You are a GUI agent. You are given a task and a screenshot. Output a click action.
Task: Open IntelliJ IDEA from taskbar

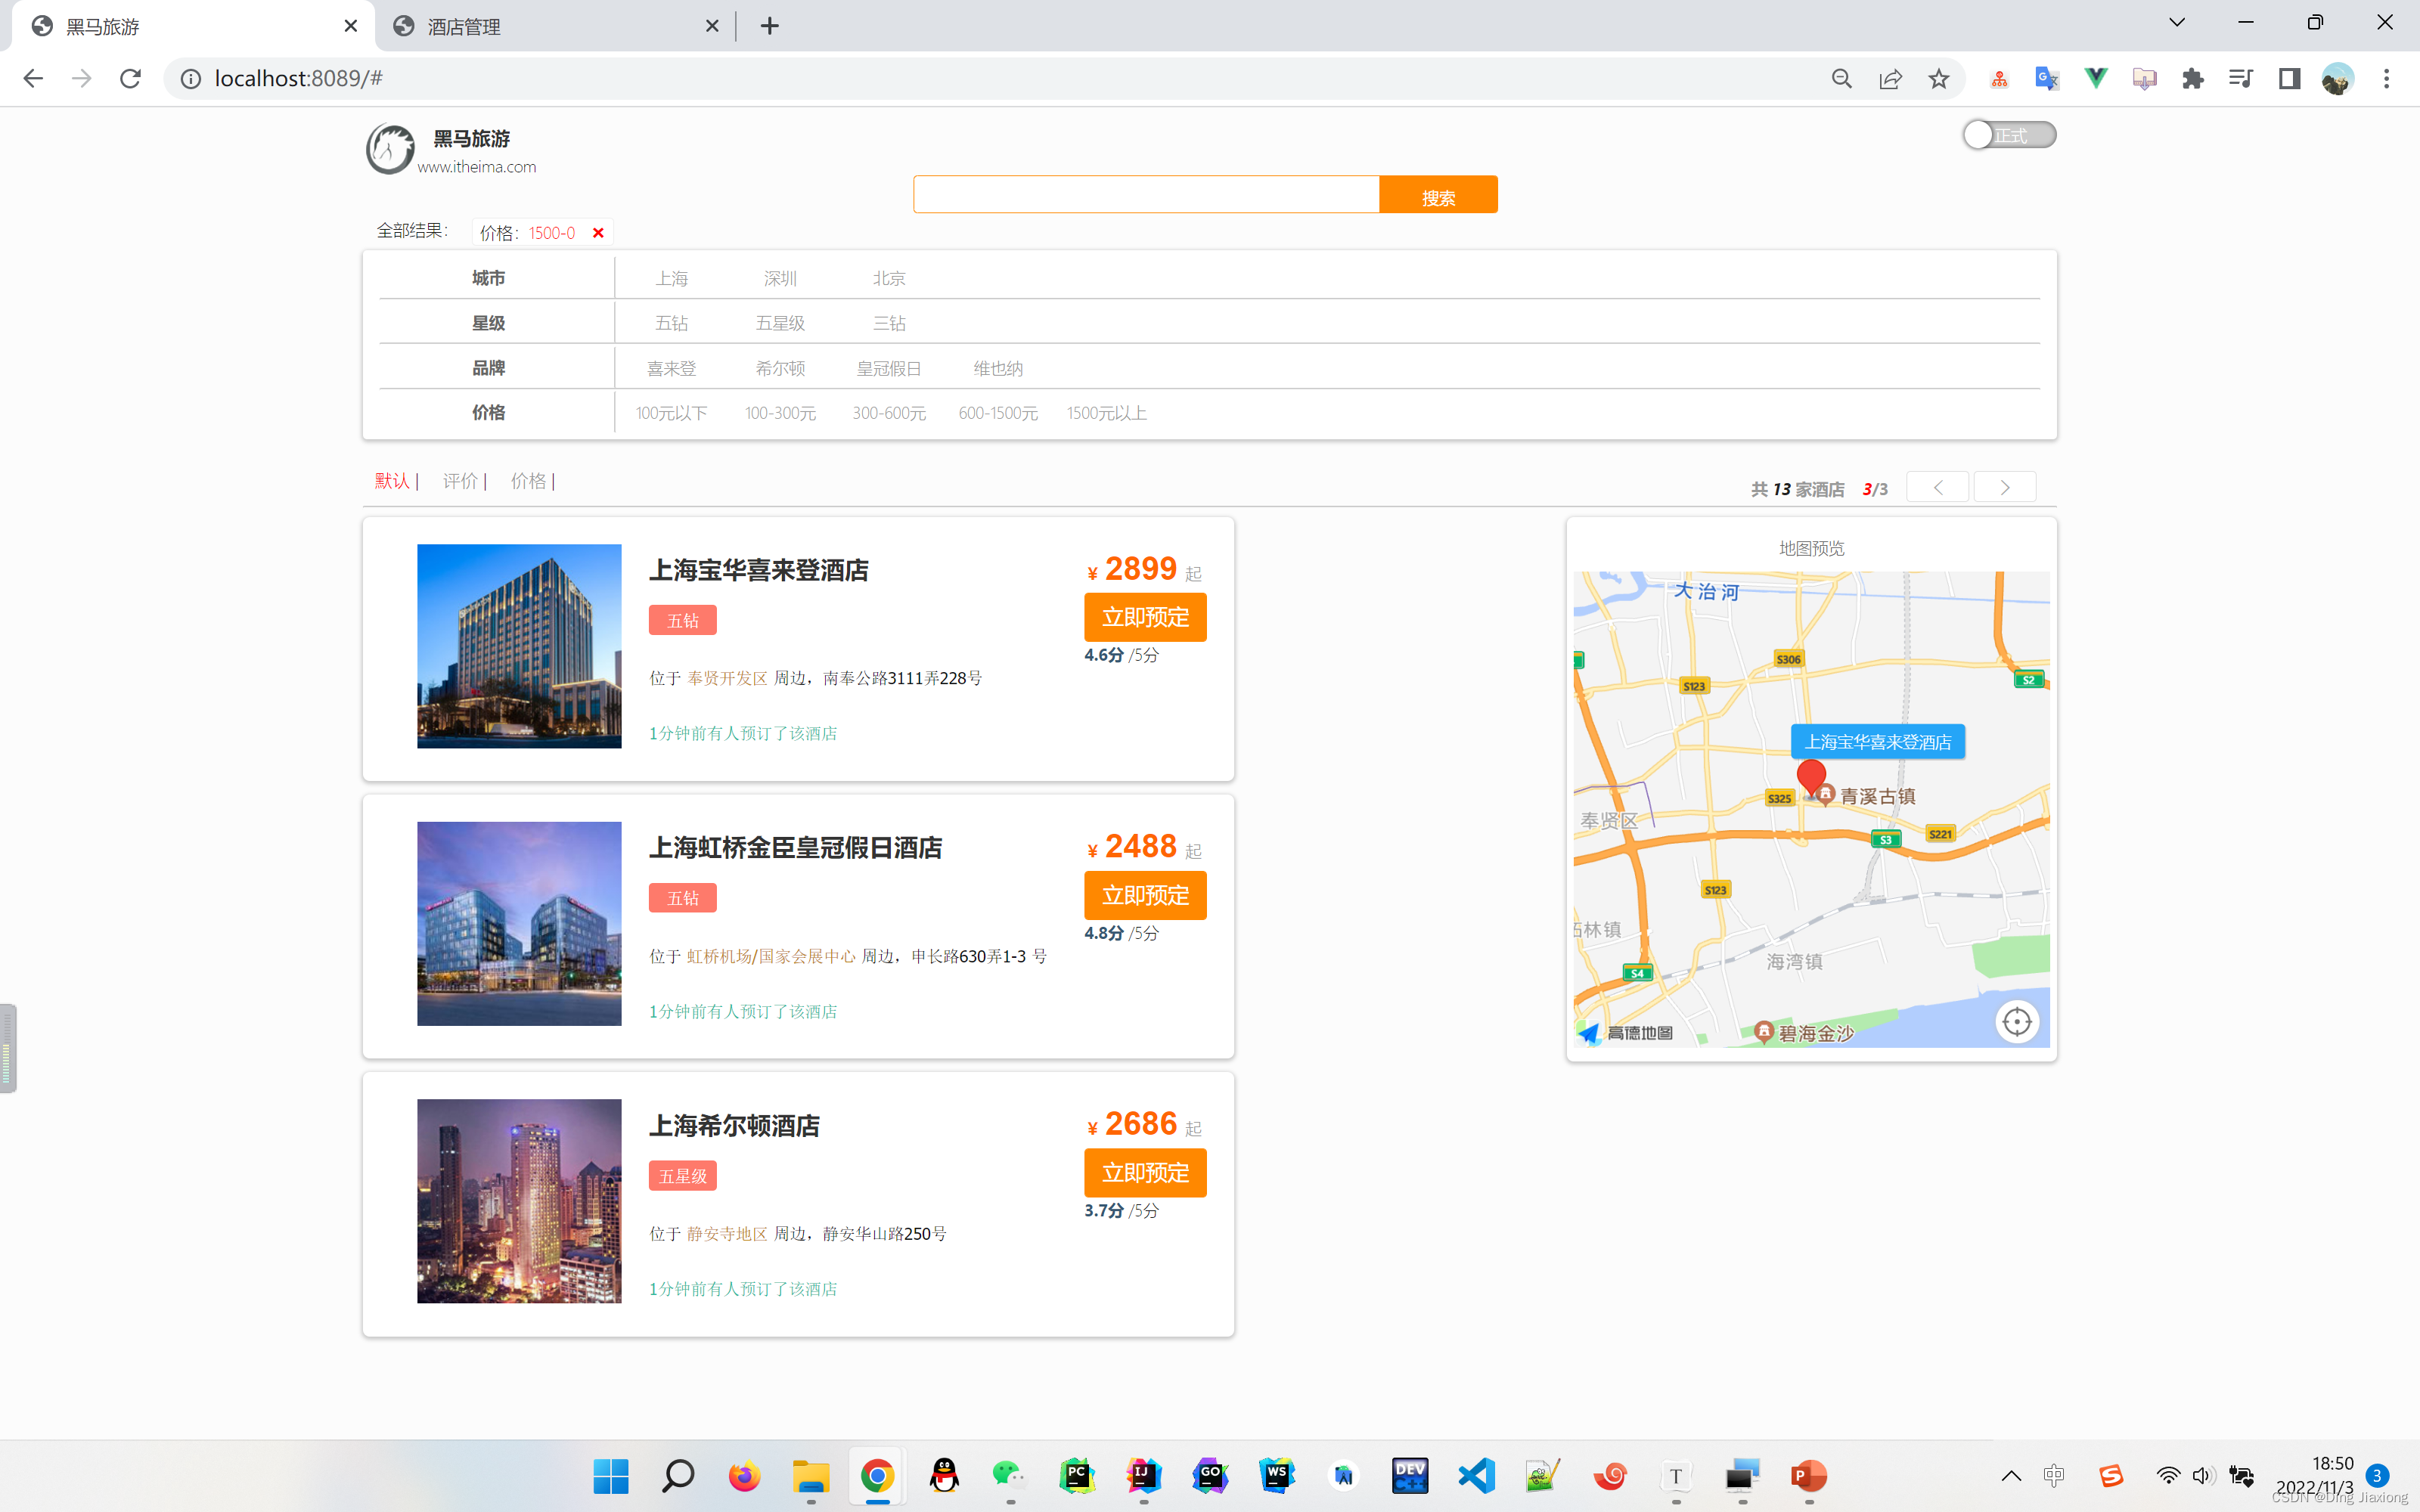click(x=1143, y=1475)
